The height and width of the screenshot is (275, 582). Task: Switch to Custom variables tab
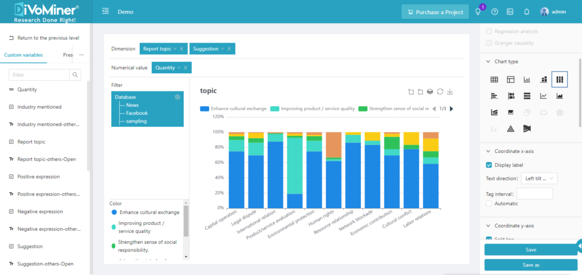[x=23, y=55]
